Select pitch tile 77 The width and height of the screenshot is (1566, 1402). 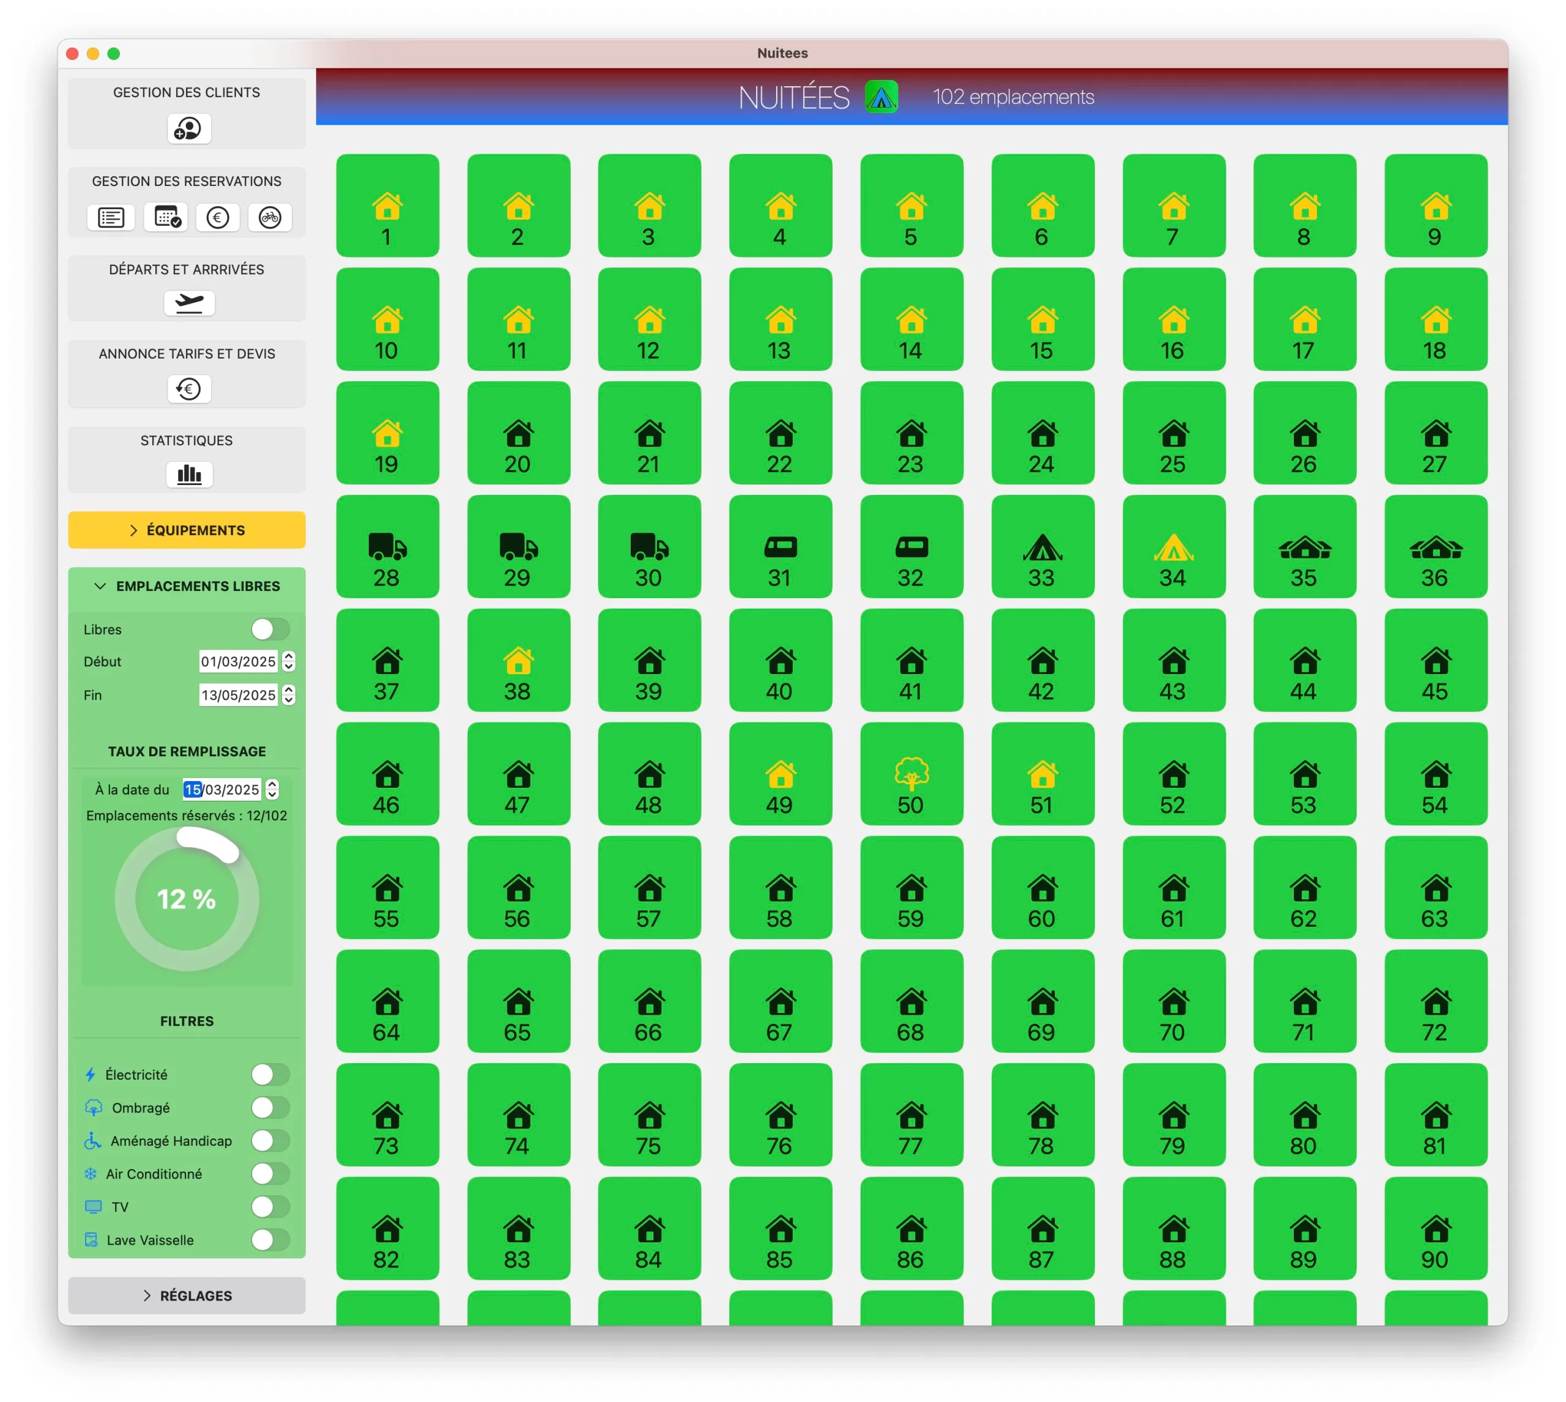(x=911, y=1115)
